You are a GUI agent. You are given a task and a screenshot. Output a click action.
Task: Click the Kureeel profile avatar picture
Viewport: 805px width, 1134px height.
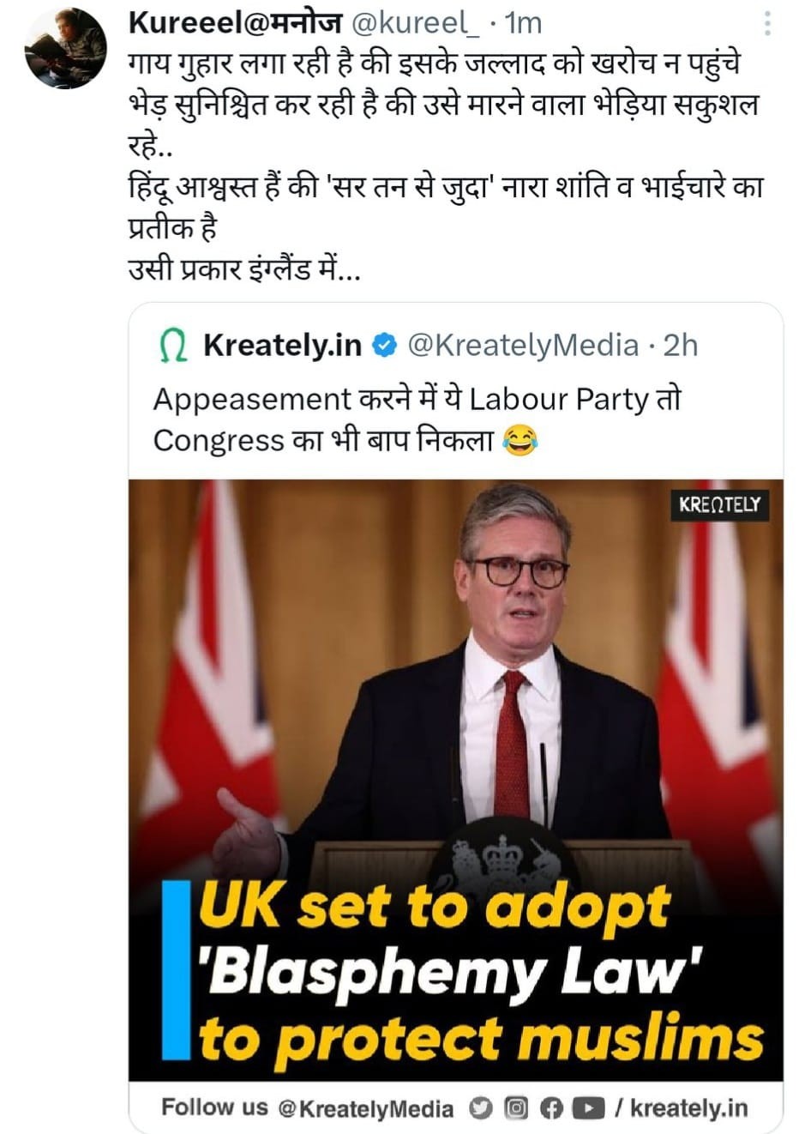[65, 48]
